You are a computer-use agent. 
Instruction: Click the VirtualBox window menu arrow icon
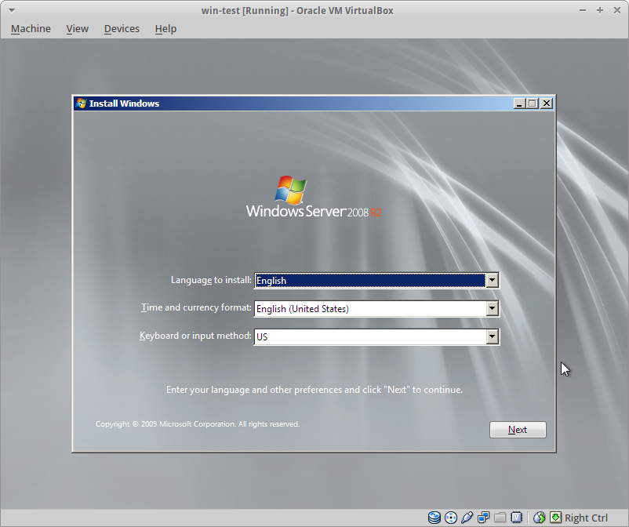(12, 10)
